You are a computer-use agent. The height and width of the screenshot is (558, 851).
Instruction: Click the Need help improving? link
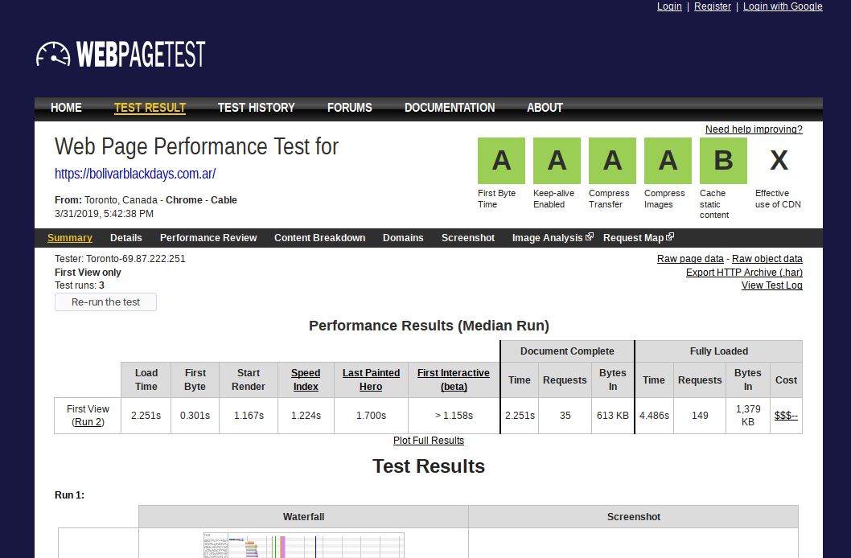coord(754,129)
